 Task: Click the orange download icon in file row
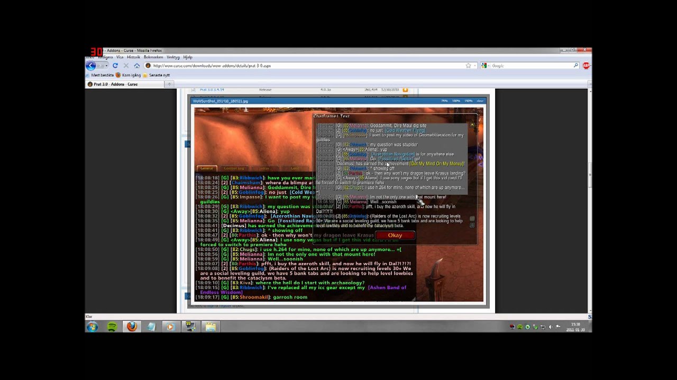405,90
